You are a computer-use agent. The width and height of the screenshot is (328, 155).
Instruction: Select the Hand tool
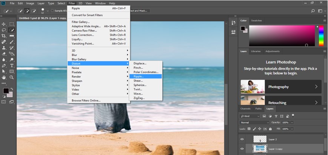click(4, 77)
